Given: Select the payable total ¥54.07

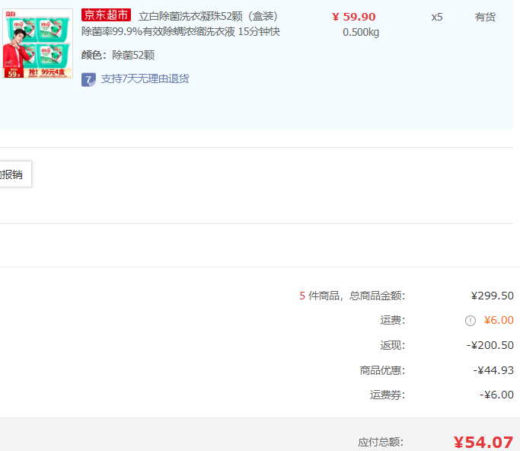Looking at the screenshot, I should click(x=483, y=442).
